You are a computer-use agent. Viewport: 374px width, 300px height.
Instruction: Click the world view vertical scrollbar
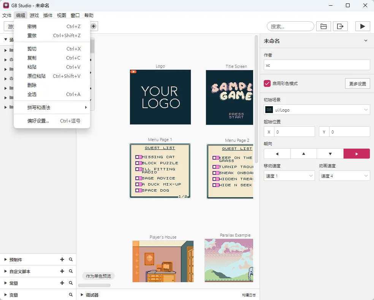(257, 99)
